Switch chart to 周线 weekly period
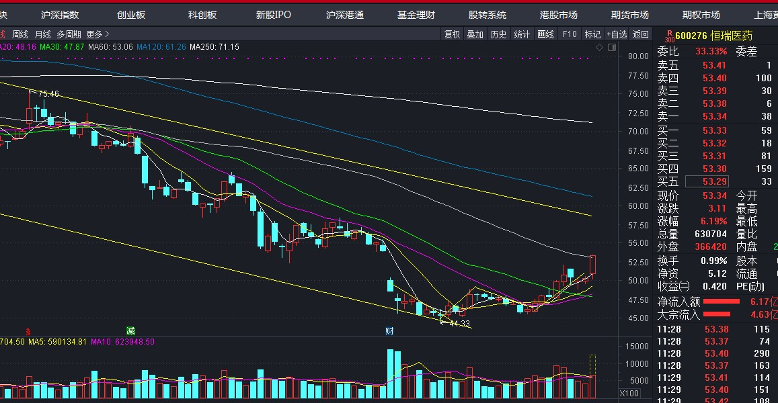The image size is (778, 403). click(20, 34)
